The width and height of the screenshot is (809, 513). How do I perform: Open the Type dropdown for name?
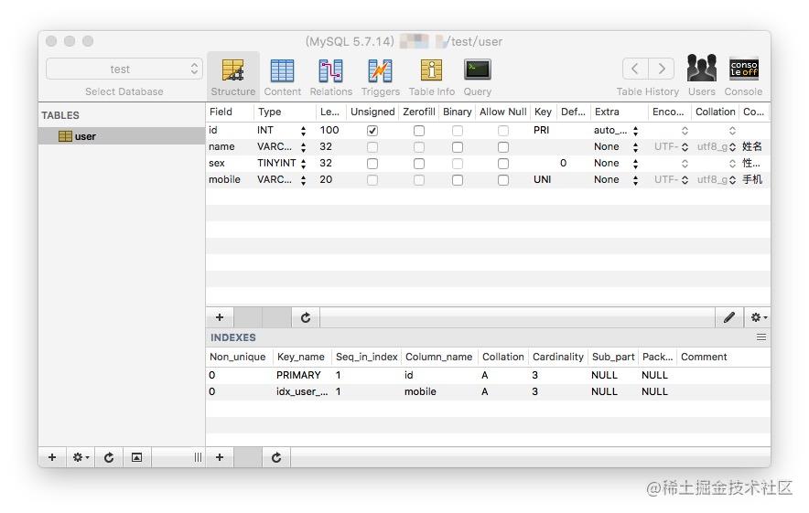coord(303,147)
